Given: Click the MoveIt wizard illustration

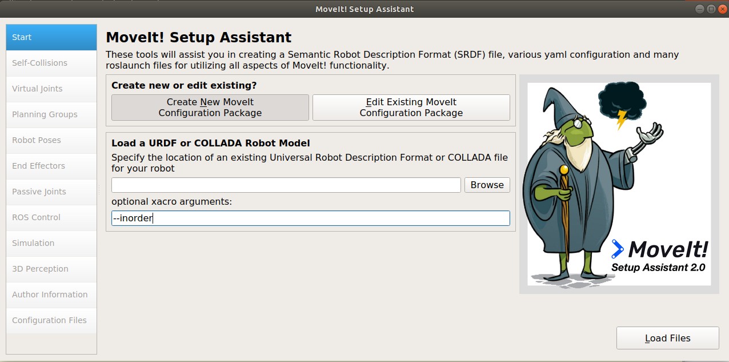Looking at the screenshot, I should [x=619, y=184].
